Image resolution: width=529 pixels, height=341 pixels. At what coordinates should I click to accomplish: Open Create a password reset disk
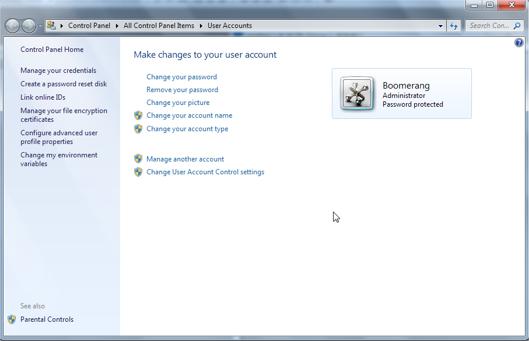coord(64,84)
